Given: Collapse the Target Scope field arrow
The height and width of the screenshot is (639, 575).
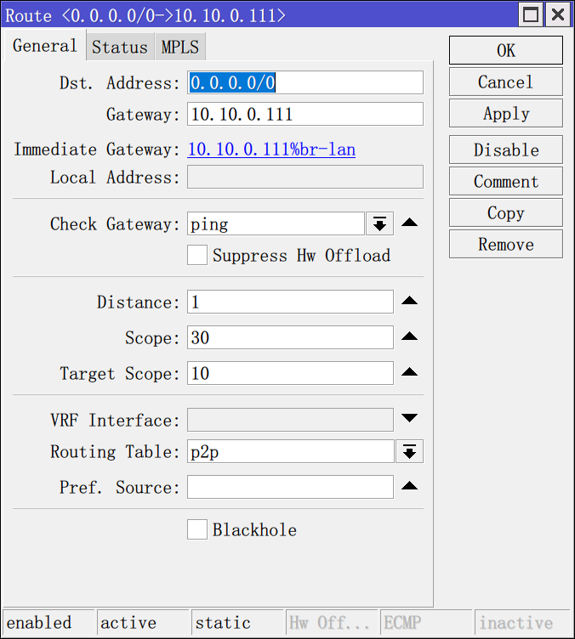Looking at the screenshot, I should point(409,373).
